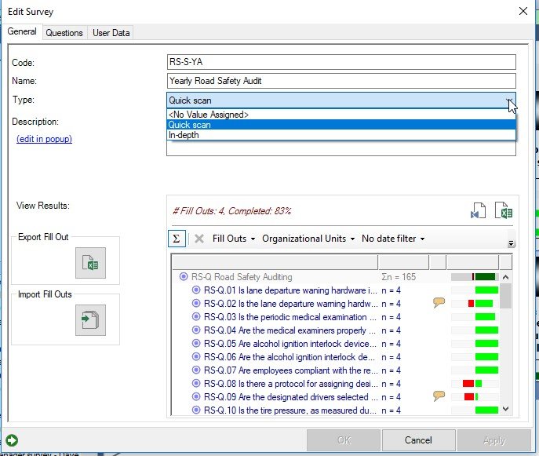Viewport: 539px width, 456px height.
Task: Click the edit in popup link
Action: (44, 139)
